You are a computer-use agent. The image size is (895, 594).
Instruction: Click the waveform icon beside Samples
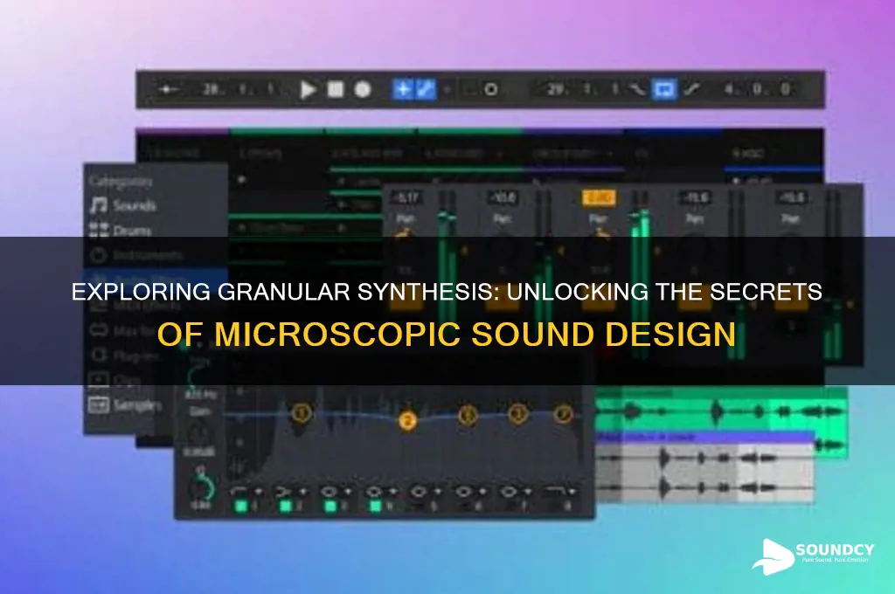98,405
